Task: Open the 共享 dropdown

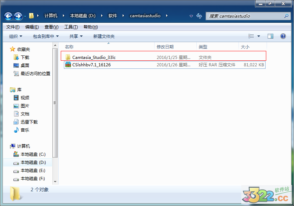Action: click(76, 36)
